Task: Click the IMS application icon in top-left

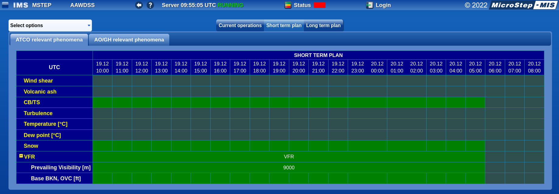Action: click(5, 5)
